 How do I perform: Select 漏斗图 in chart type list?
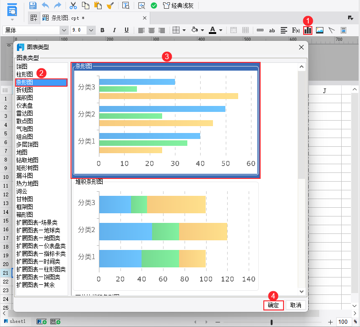[41, 176]
